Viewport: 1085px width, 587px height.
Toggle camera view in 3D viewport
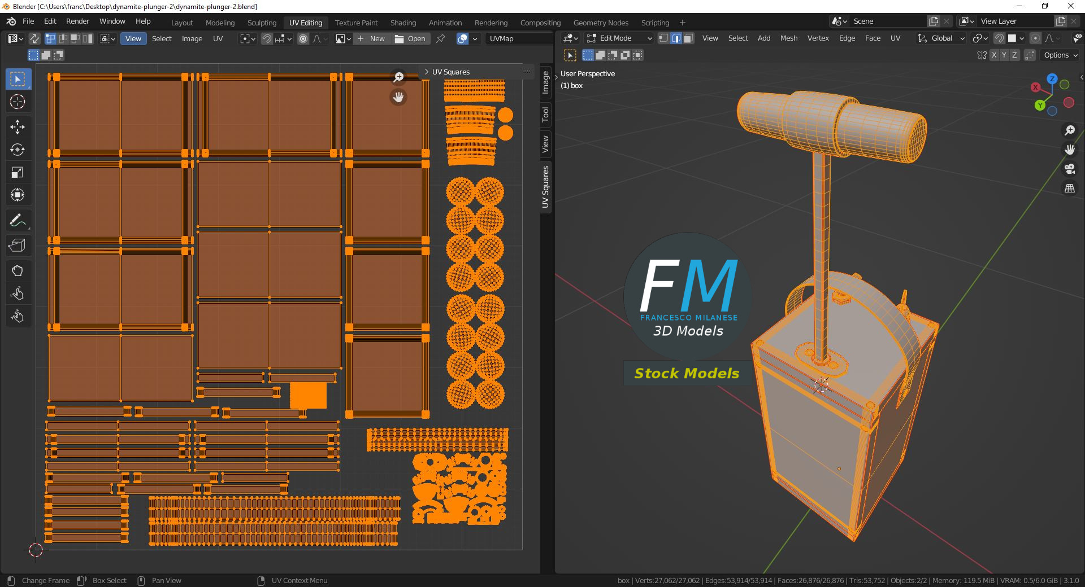click(x=1069, y=169)
